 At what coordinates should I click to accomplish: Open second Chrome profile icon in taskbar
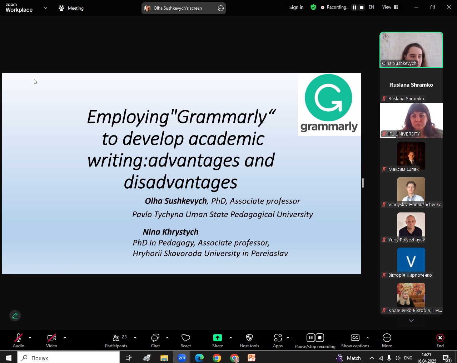pos(234,358)
